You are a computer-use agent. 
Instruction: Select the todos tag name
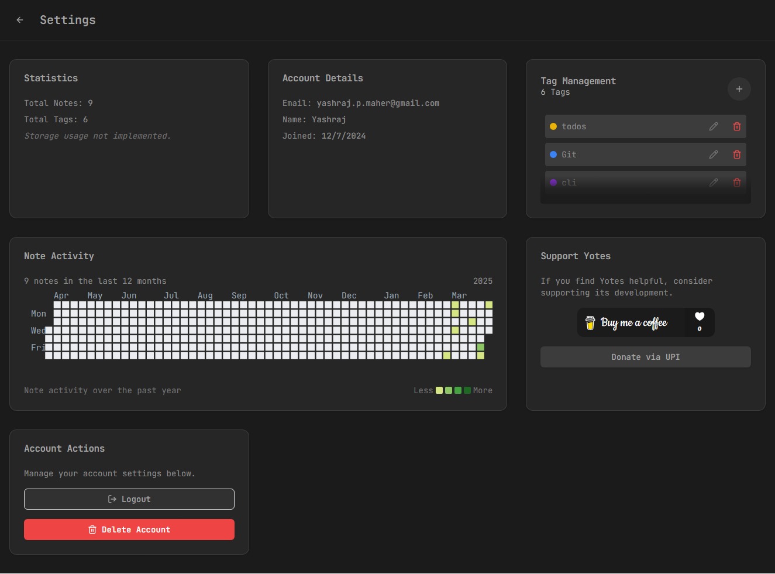[574, 126]
